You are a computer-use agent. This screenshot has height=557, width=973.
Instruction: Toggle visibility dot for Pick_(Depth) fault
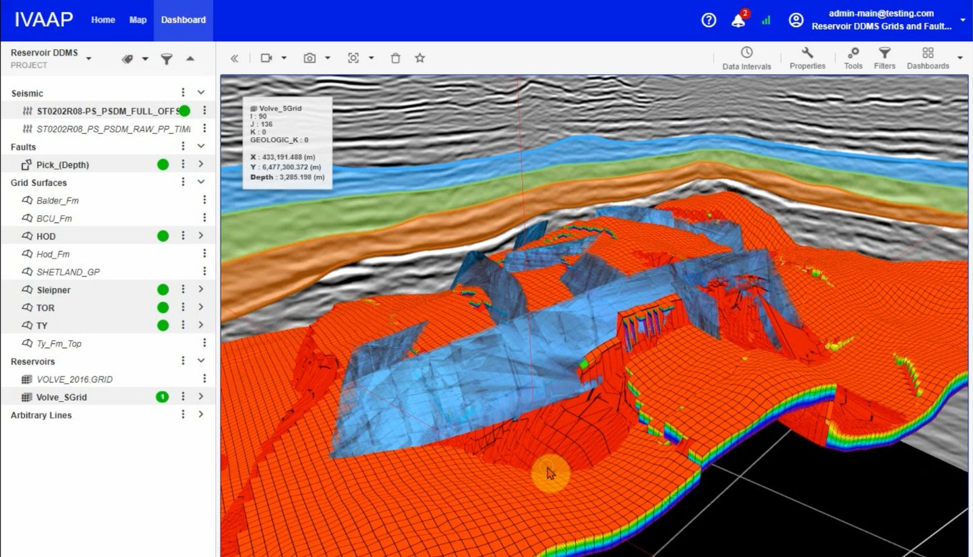point(163,164)
